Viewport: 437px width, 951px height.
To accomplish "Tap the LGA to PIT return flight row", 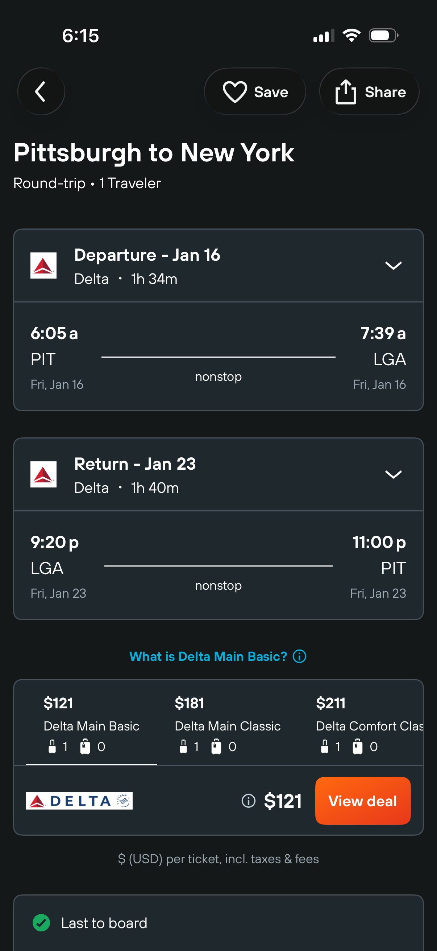I will coord(218,565).
